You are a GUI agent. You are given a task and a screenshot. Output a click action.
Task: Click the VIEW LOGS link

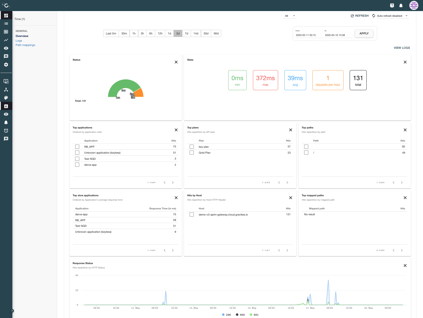click(402, 48)
